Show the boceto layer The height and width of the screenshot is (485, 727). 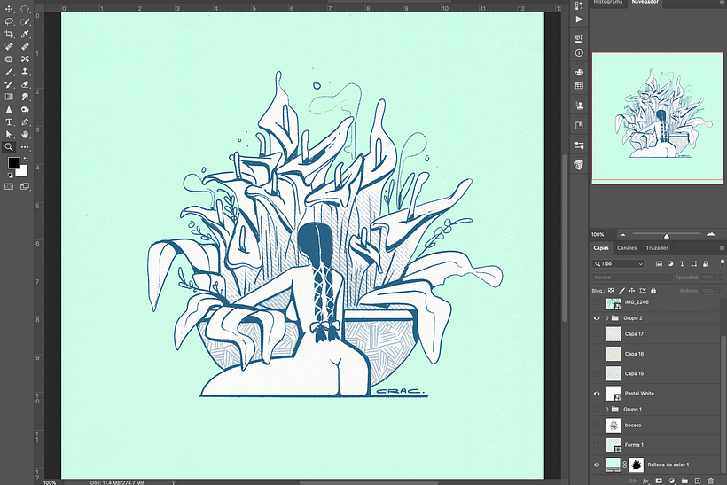[x=597, y=426]
